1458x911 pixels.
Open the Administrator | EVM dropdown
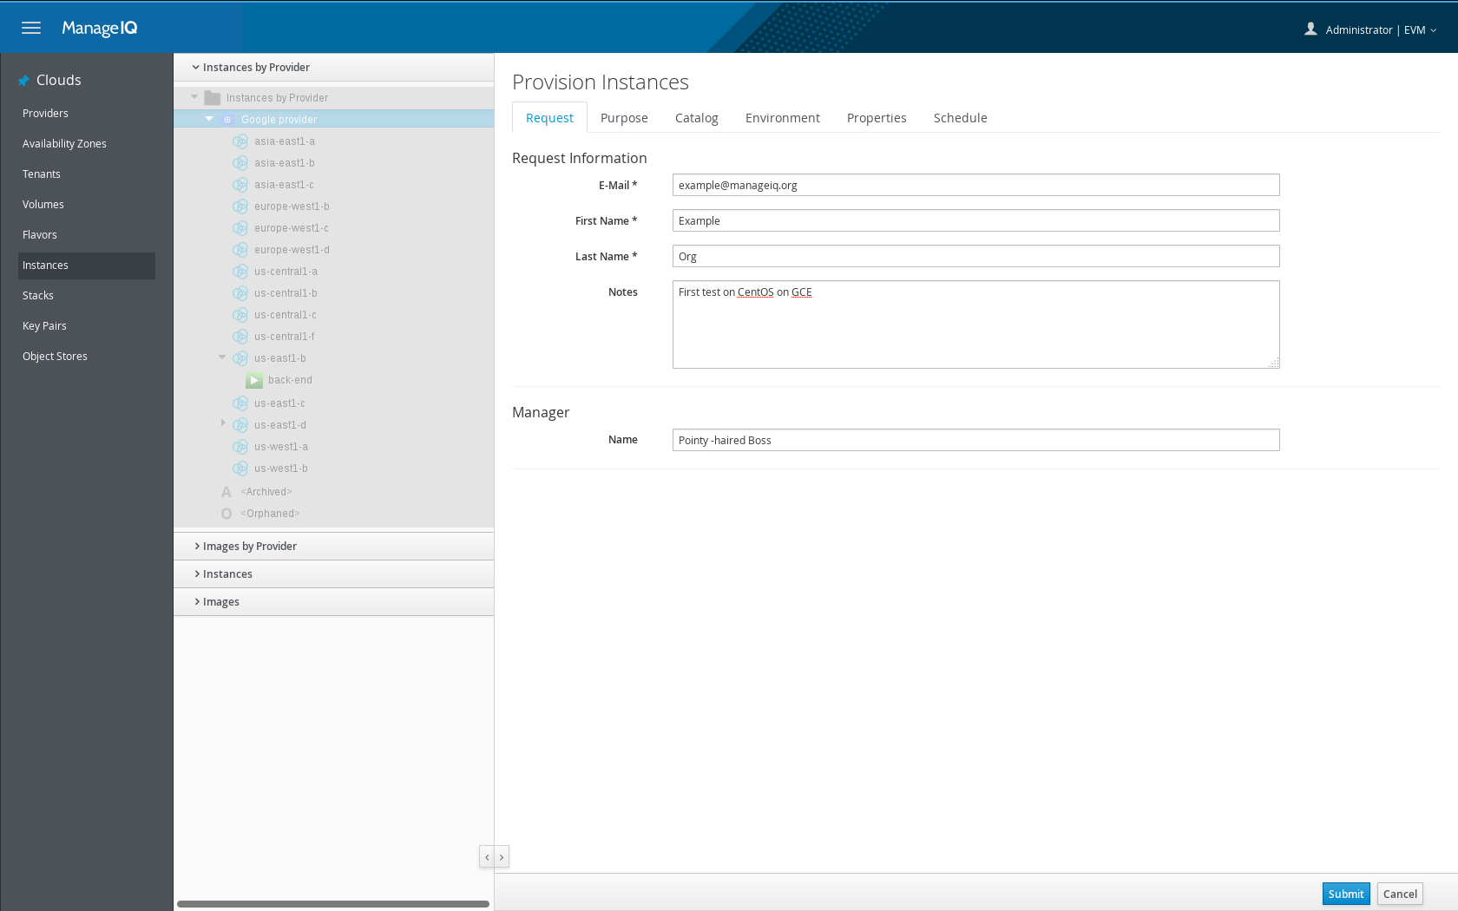pos(1381,29)
